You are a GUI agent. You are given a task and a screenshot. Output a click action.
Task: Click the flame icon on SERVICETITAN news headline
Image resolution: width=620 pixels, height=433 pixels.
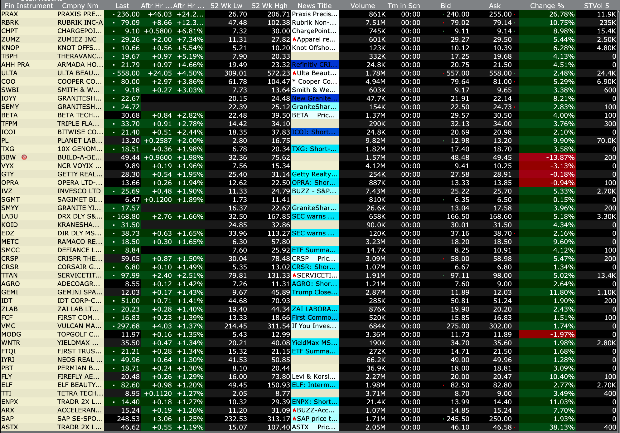pyautogui.click(x=294, y=275)
